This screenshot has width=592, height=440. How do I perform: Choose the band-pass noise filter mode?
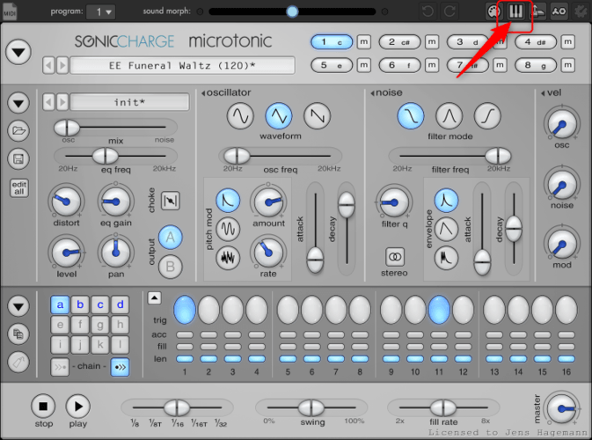click(x=449, y=115)
